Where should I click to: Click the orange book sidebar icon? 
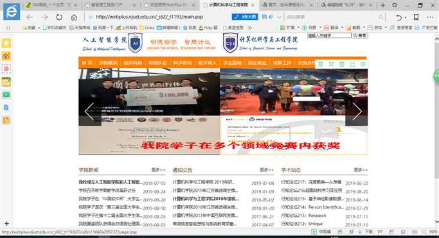click(6, 120)
